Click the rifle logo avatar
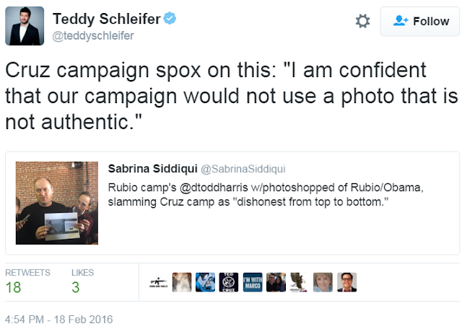Image resolution: width=462 pixels, height=329 pixels. (159, 282)
